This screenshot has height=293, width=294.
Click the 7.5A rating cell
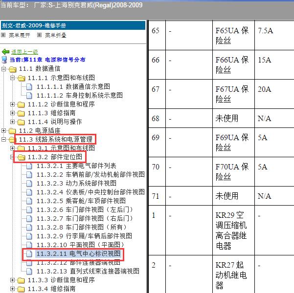[274, 35]
